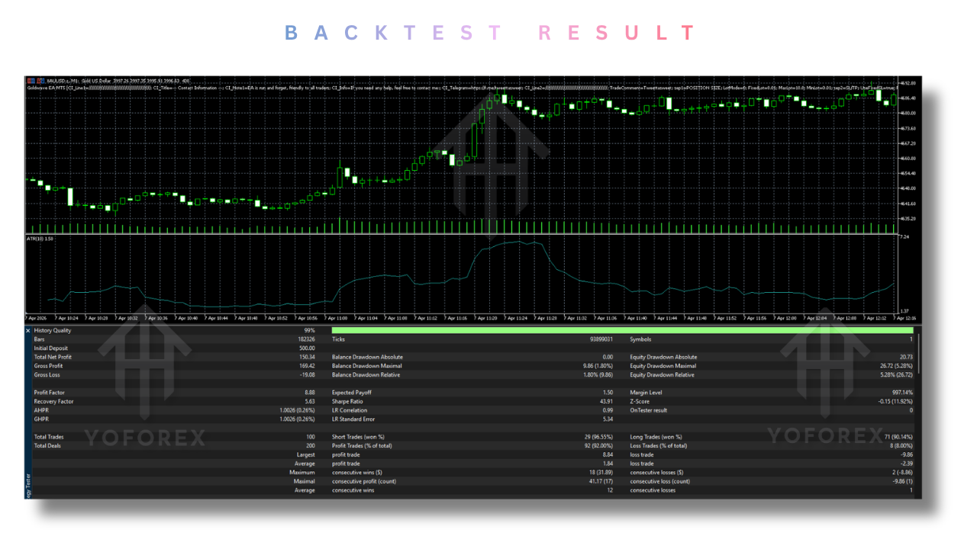Select the Z-Score value -0.15 (11.92%)
The image size is (977, 549).
pos(895,402)
